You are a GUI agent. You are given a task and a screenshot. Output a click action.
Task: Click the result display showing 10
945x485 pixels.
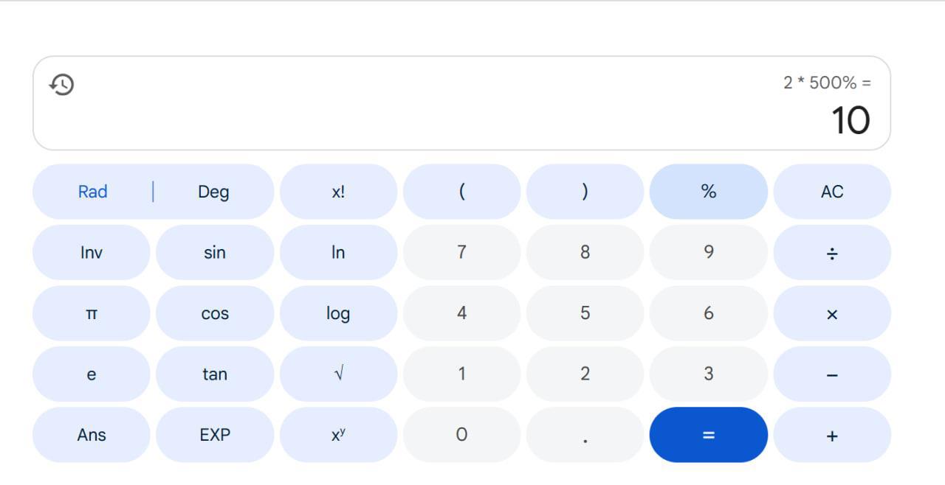click(x=850, y=120)
